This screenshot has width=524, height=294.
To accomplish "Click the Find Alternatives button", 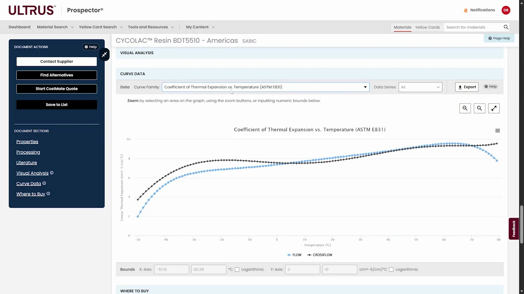I will coord(56,75).
